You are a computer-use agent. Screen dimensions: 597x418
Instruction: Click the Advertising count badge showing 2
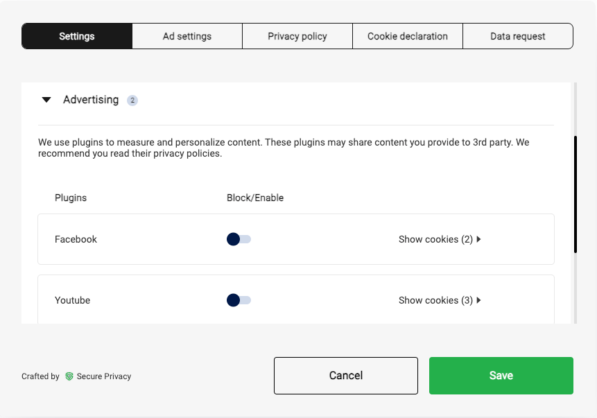click(x=132, y=101)
